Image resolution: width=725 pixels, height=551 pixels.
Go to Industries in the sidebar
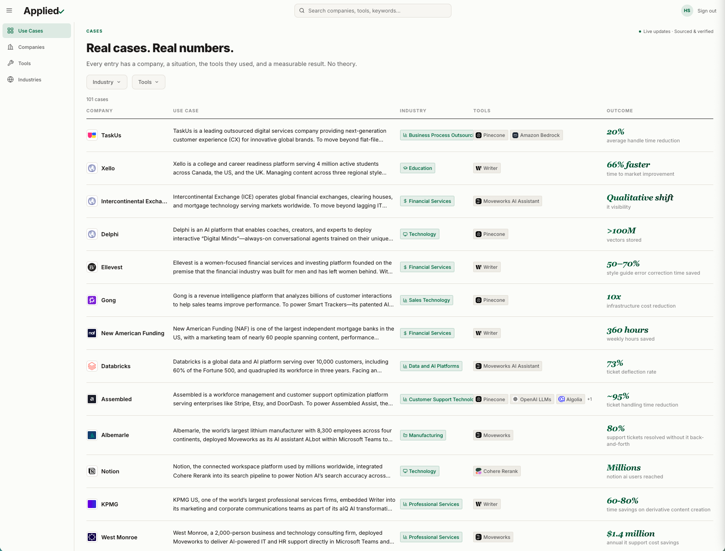coord(30,80)
